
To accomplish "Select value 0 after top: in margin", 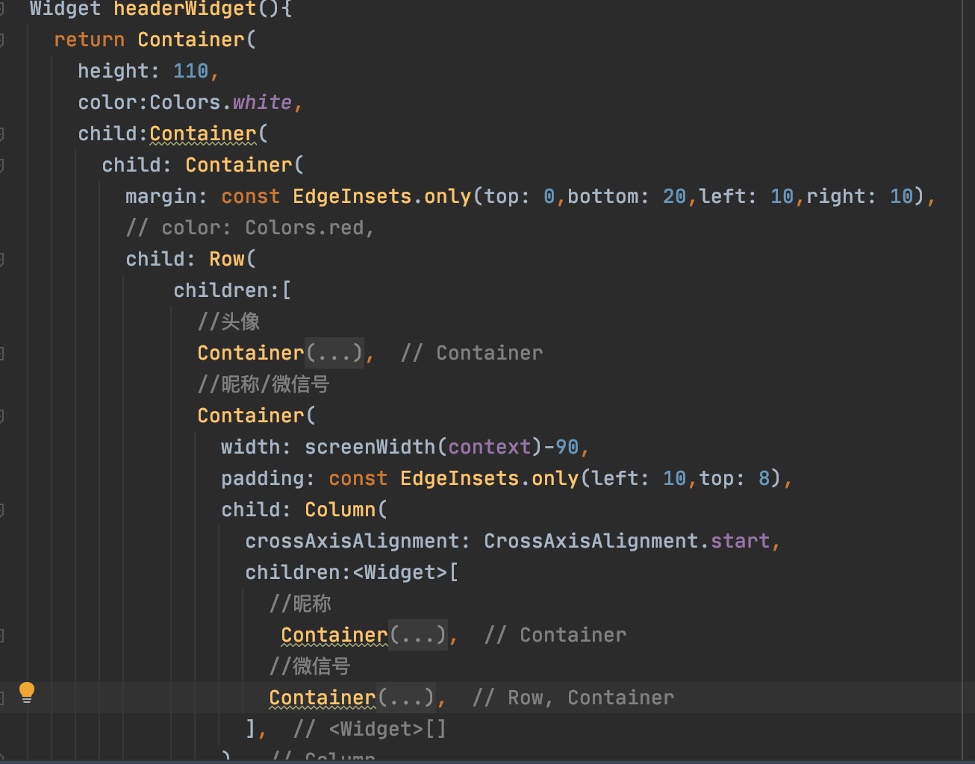I will (549, 196).
